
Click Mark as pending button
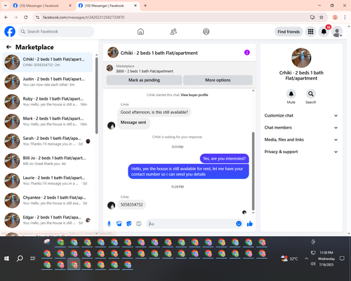[144, 80]
